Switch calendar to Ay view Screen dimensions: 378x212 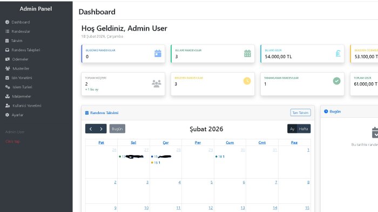coord(292,129)
